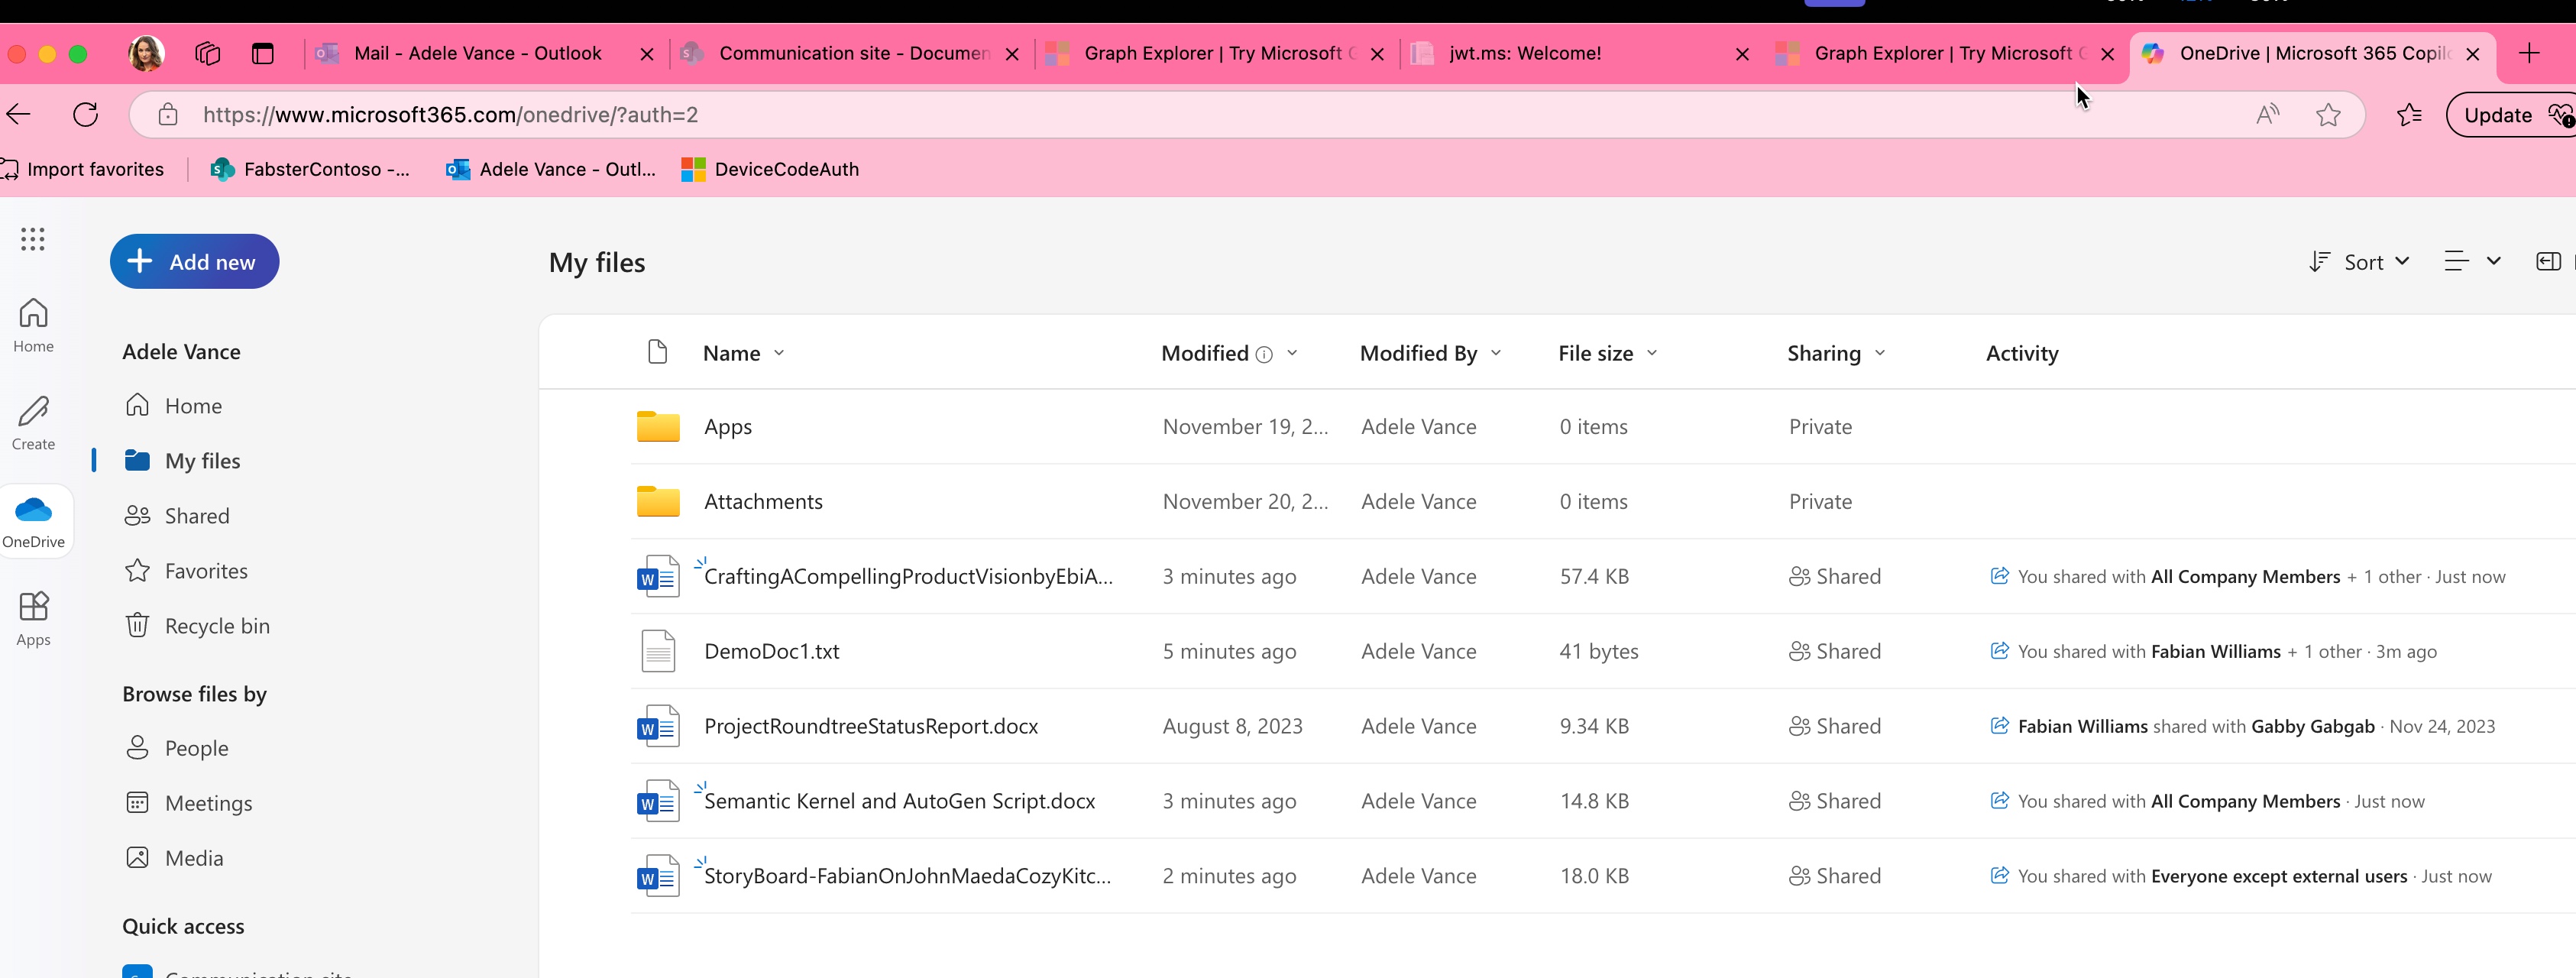The width and height of the screenshot is (2576, 978).
Task: Toggle the details pane icon top right
Action: (2548, 261)
